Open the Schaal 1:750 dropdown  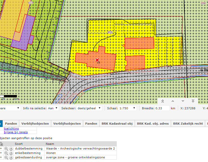(127, 108)
